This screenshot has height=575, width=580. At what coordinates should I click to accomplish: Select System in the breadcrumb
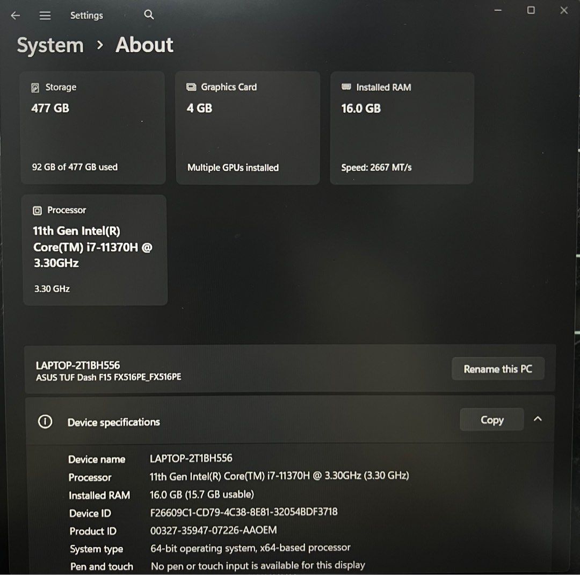[x=50, y=45]
